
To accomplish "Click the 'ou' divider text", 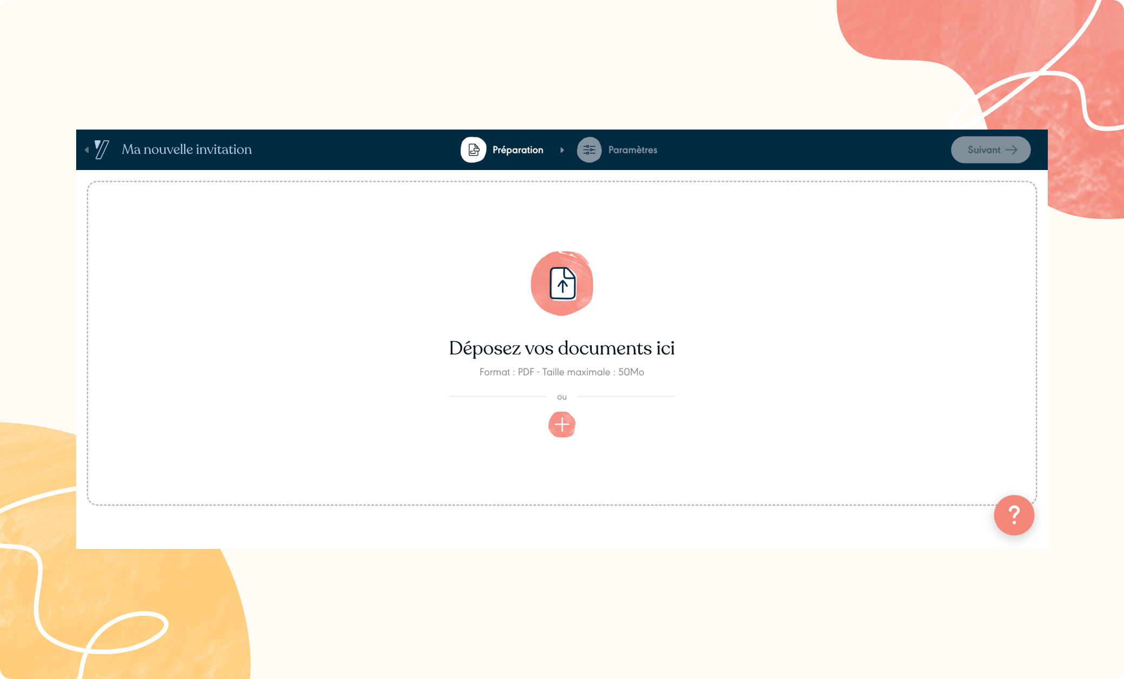I will (x=562, y=396).
